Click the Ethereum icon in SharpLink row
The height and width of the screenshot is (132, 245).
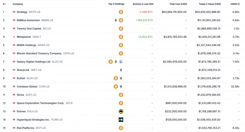click(x=121, y=70)
